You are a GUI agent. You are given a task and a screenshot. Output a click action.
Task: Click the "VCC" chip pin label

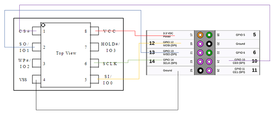(x=109, y=31)
